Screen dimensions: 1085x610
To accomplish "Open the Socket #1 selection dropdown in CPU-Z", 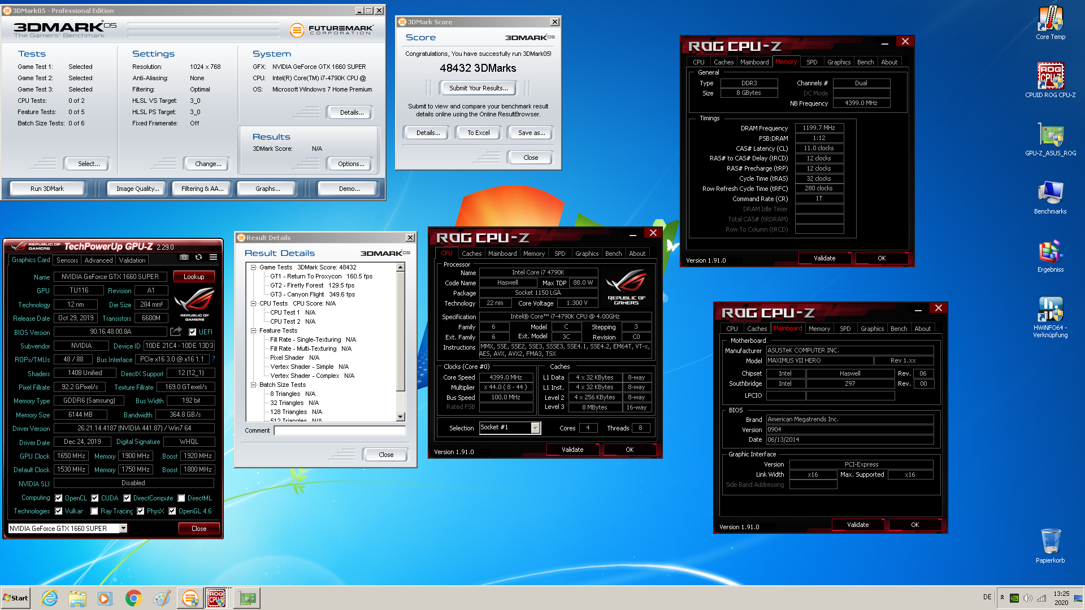I will click(535, 428).
